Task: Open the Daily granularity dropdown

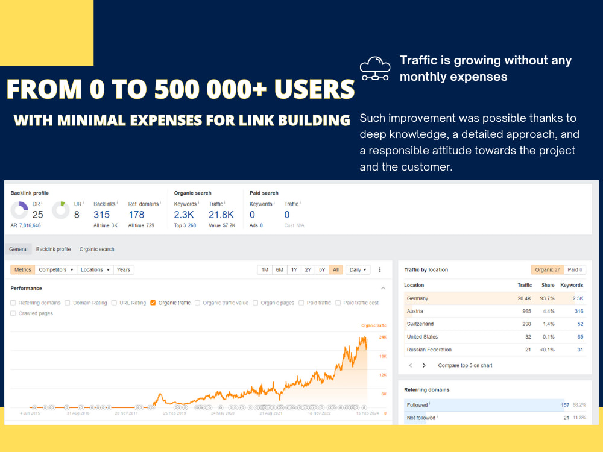Action: click(358, 270)
